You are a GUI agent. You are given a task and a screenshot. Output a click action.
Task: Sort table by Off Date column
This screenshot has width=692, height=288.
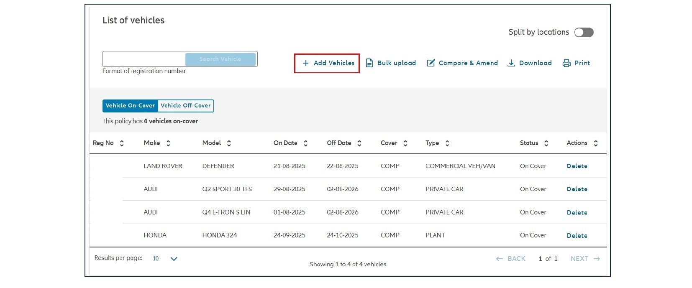tap(359, 143)
